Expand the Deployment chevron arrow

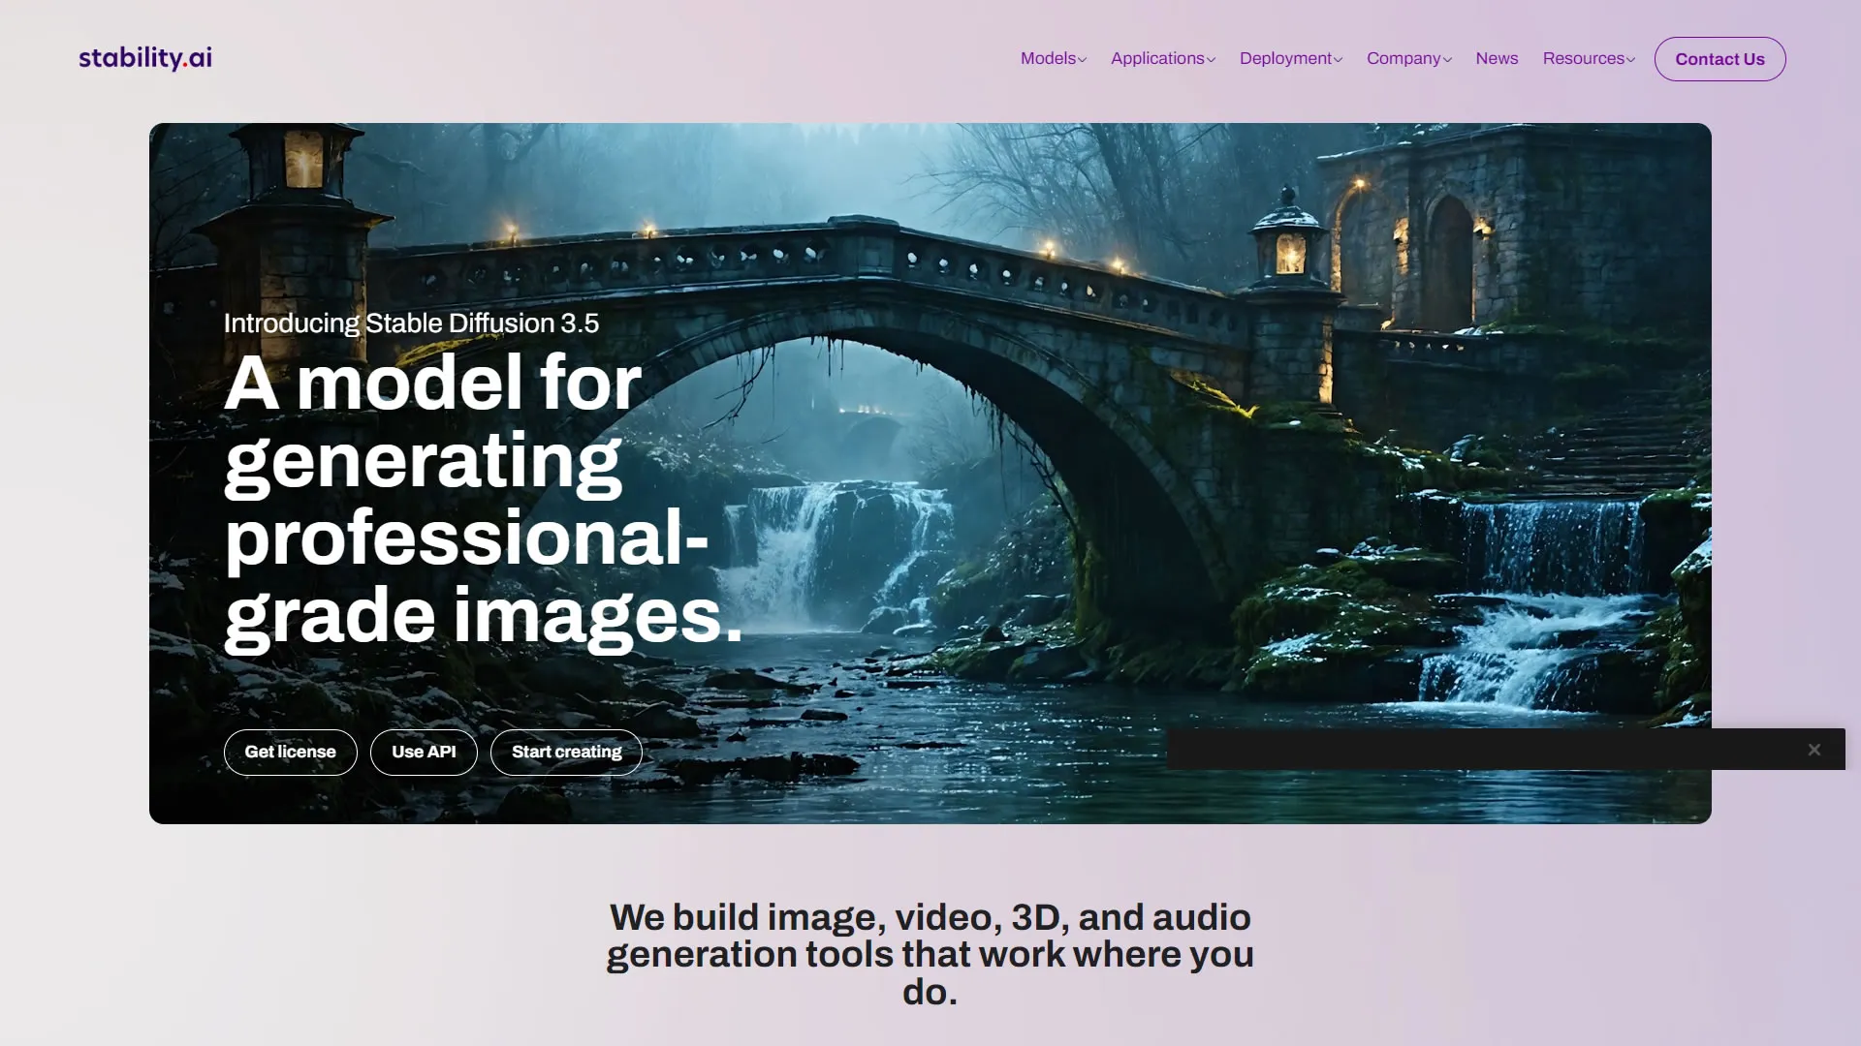1338,60
